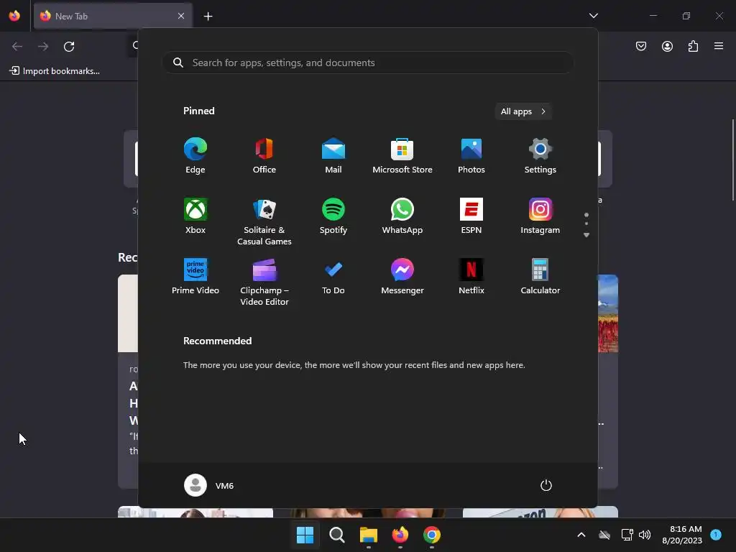This screenshot has width=736, height=552.
Task: Launch Spotify from Start menu
Action: tap(333, 216)
